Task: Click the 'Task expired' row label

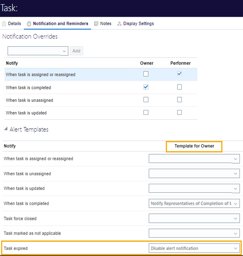Action: click(x=16, y=248)
